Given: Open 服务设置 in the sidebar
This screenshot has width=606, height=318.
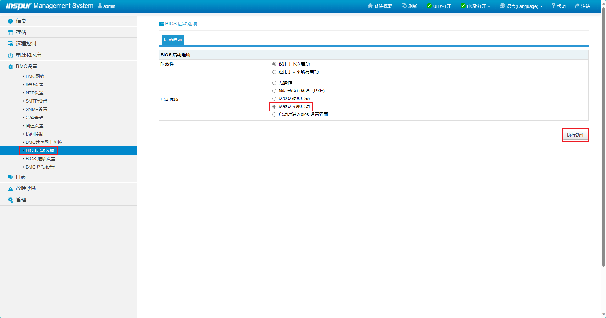Looking at the screenshot, I should [x=35, y=85].
